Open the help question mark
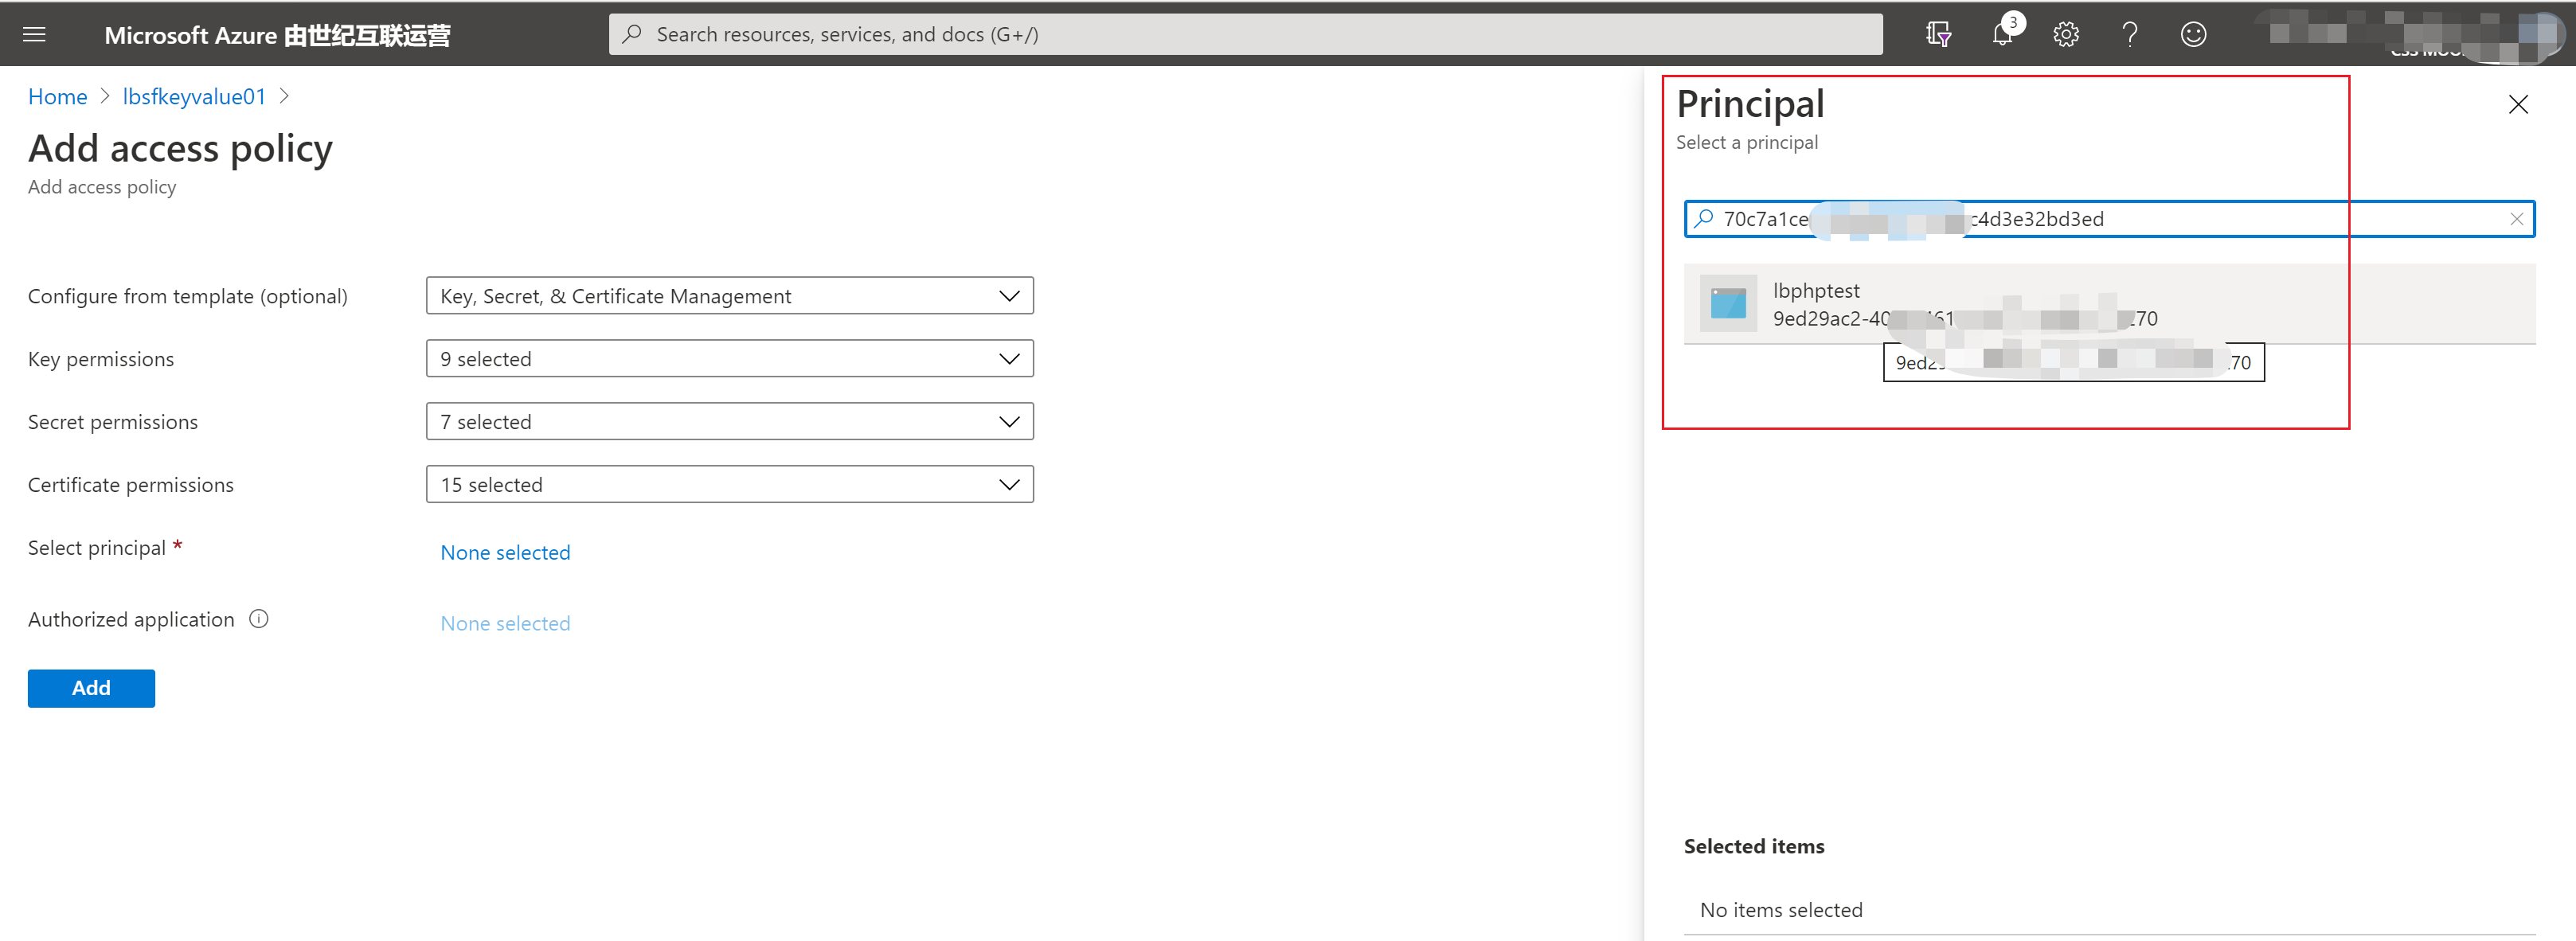This screenshot has height=941, width=2576. [2130, 35]
